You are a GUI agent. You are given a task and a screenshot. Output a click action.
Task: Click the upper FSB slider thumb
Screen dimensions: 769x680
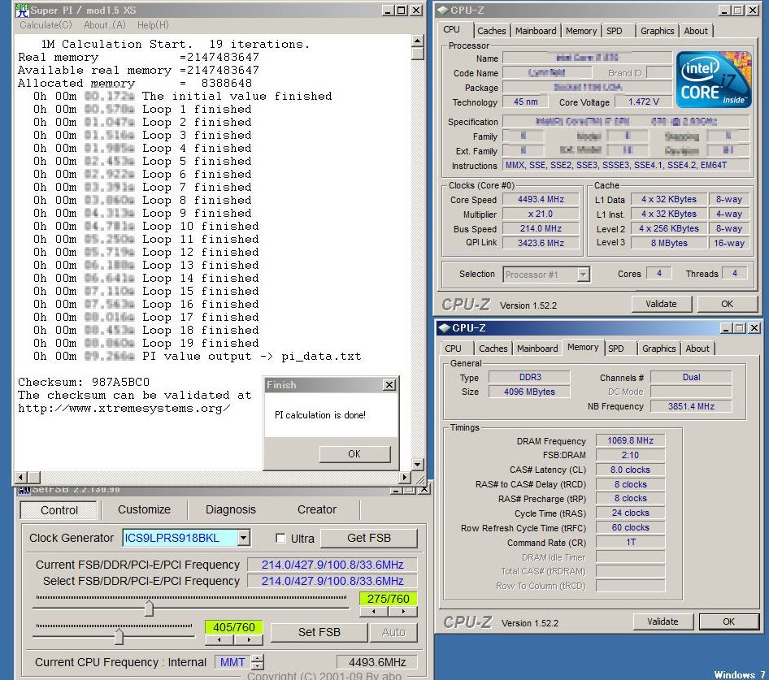tap(149, 609)
